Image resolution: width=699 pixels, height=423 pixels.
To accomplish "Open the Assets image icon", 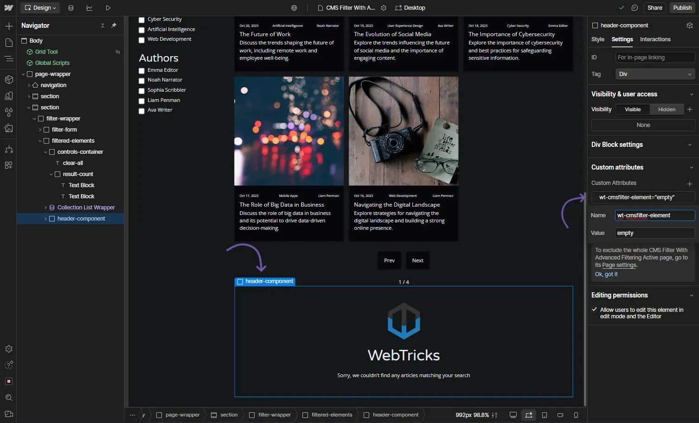I will pos(9,128).
